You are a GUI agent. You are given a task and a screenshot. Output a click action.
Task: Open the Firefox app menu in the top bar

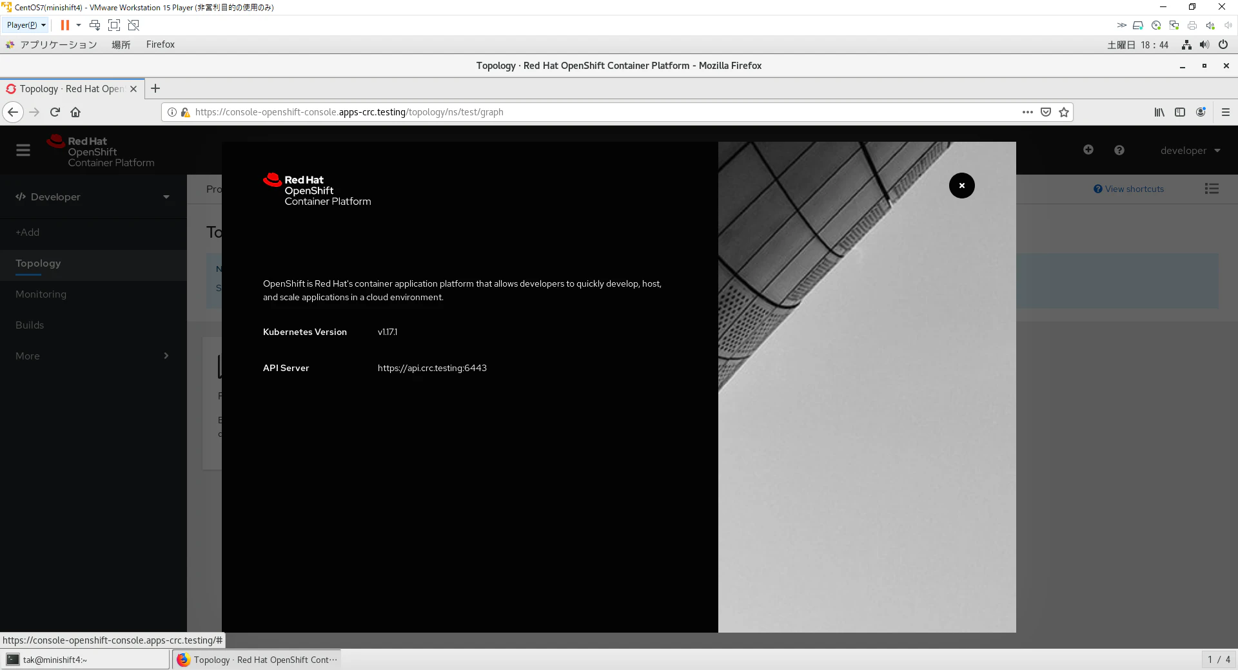(x=161, y=44)
